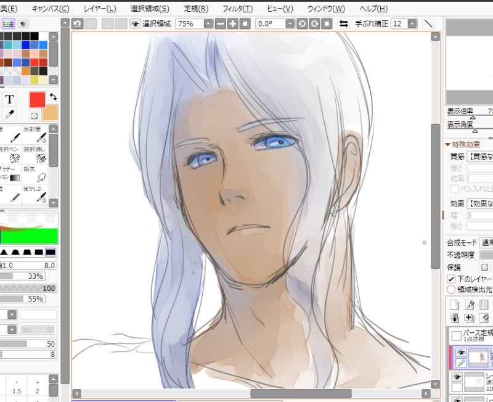The image size is (493, 402).
Task: Select the 指先 finger smudge tool
Action: (35, 174)
